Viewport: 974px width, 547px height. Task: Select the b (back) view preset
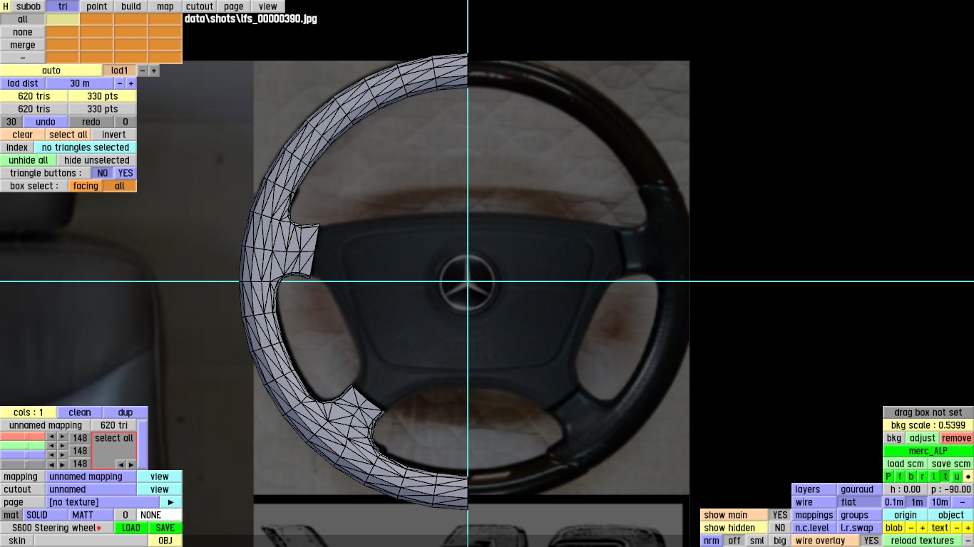(x=911, y=476)
